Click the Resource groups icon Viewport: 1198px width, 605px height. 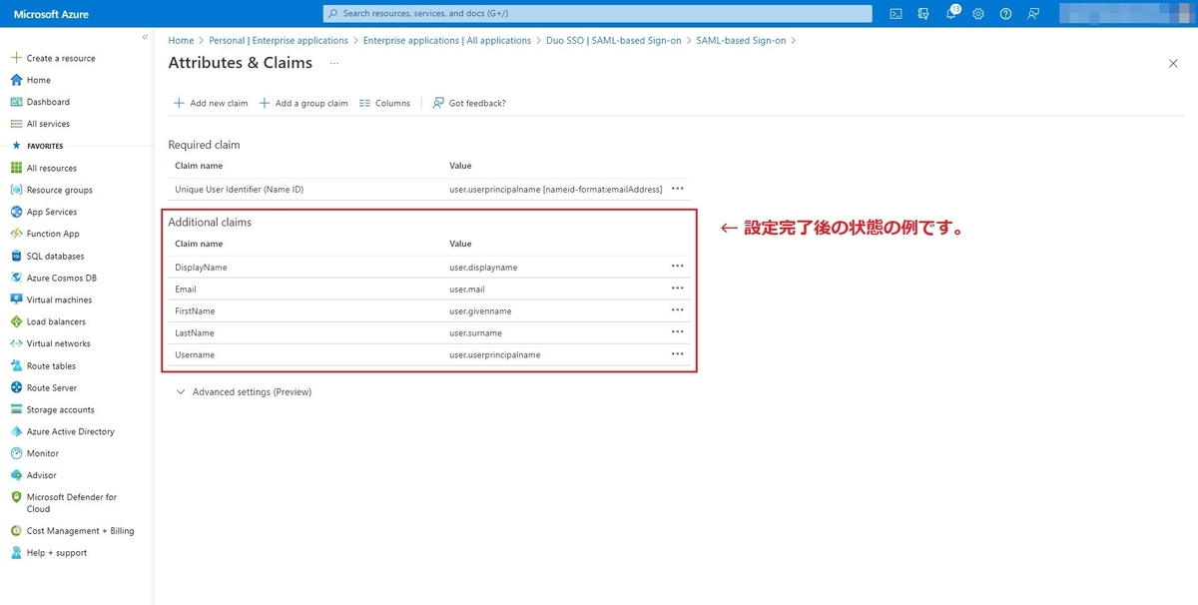tap(16, 190)
